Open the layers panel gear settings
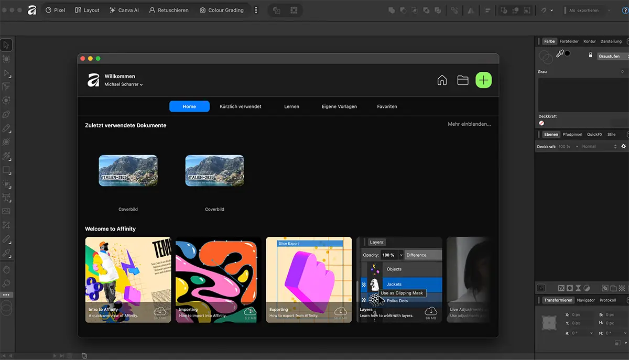Screen dimensions: 629x360 click(623, 147)
